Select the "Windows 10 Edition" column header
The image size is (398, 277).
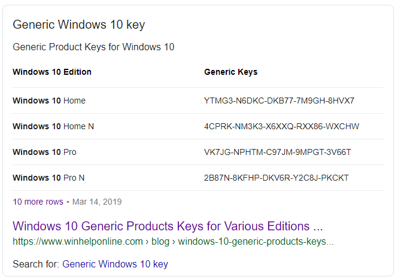pos(52,72)
